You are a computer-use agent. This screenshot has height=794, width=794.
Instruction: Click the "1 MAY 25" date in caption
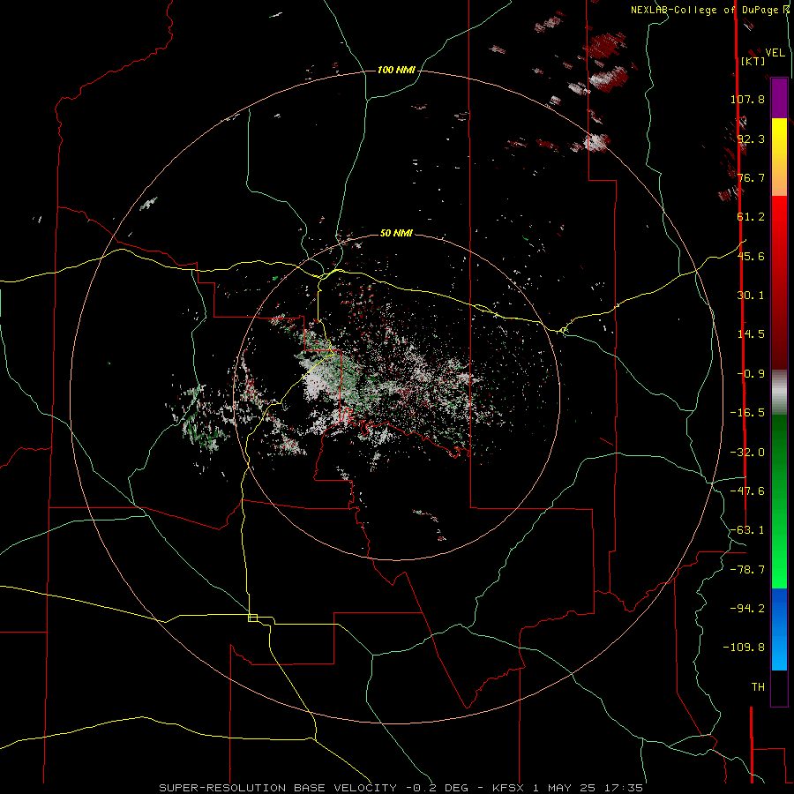pyautogui.click(x=565, y=788)
